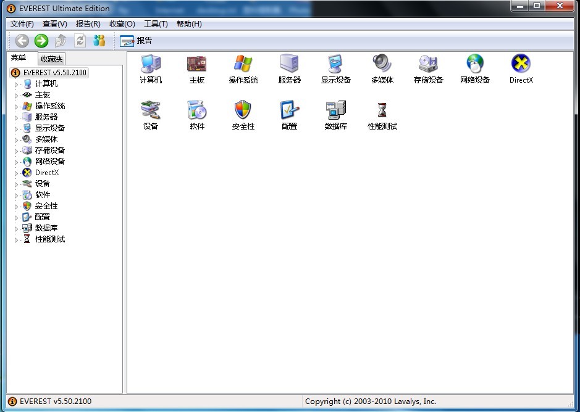Open the 工具(T) menu
Screen dimensions: 580x412
point(155,23)
